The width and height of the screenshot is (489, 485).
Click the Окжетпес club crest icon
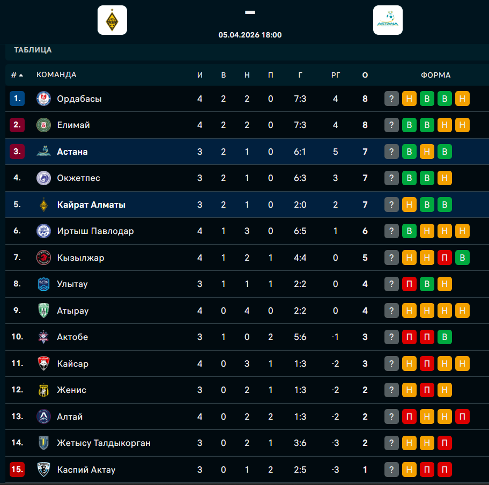(x=43, y=178)
